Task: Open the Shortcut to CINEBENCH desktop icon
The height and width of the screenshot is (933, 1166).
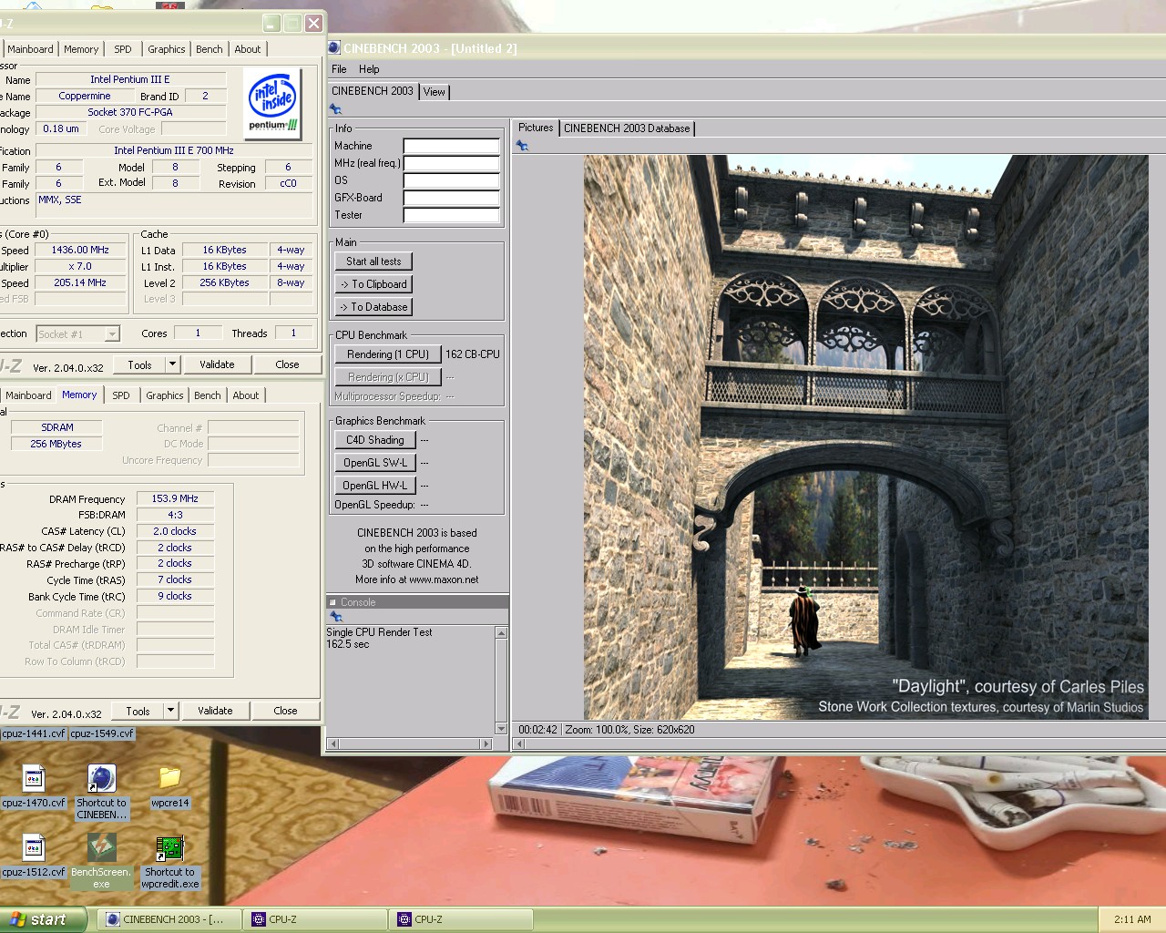Action: pyautogui.click(x=101, y=791)
